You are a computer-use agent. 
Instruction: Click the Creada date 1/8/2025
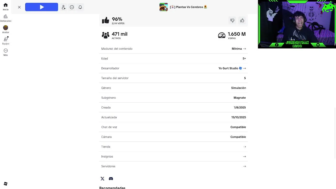pyautogui.click(x=240, y=108)
